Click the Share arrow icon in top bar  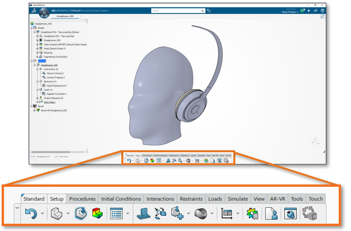315,11
